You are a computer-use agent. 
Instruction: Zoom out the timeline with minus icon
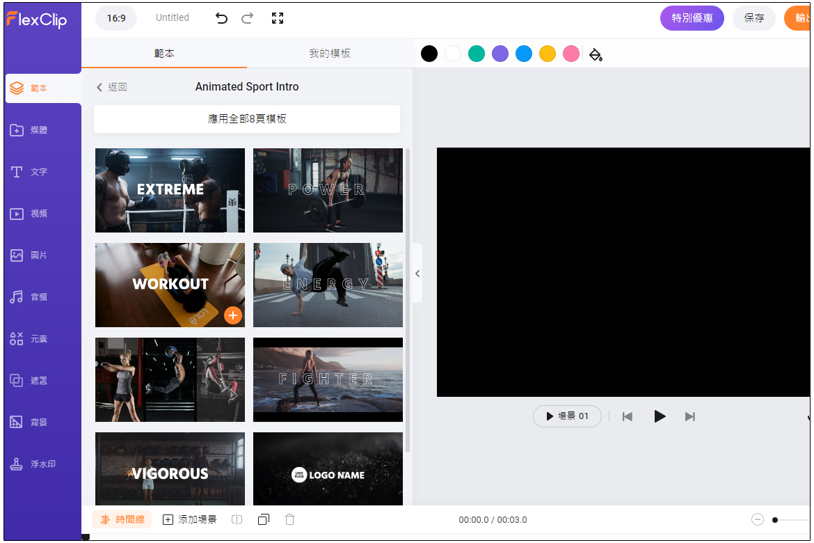click(x=758, y=519)
